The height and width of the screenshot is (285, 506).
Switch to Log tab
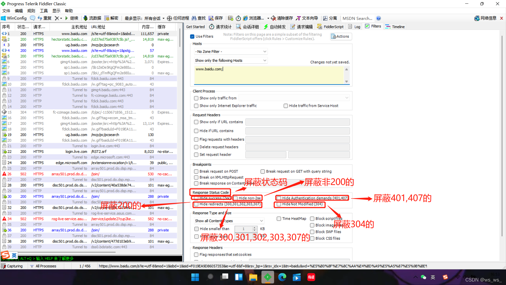point(354,27)
